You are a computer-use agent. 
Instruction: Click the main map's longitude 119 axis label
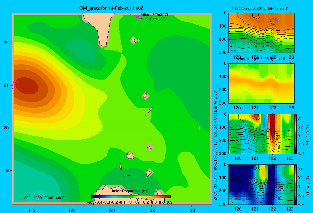coord(32,210)
